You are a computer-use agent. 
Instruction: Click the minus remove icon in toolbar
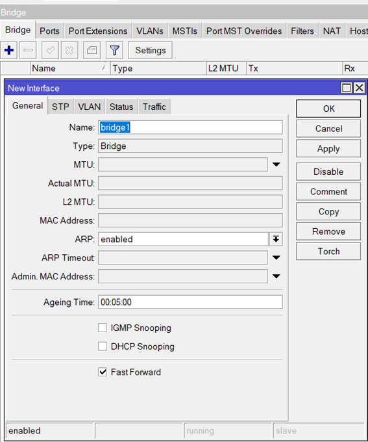28,50
